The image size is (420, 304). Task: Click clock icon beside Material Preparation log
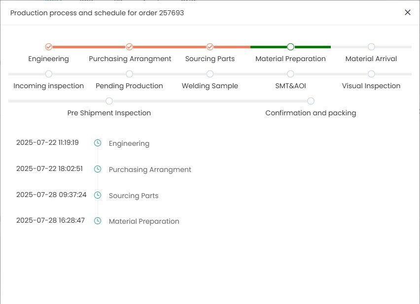point(98,221)
